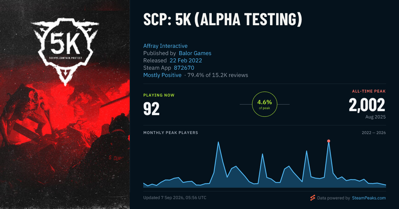Click the 22 Feb 2022 release date

pyautogui.click(x=186, y=60)
